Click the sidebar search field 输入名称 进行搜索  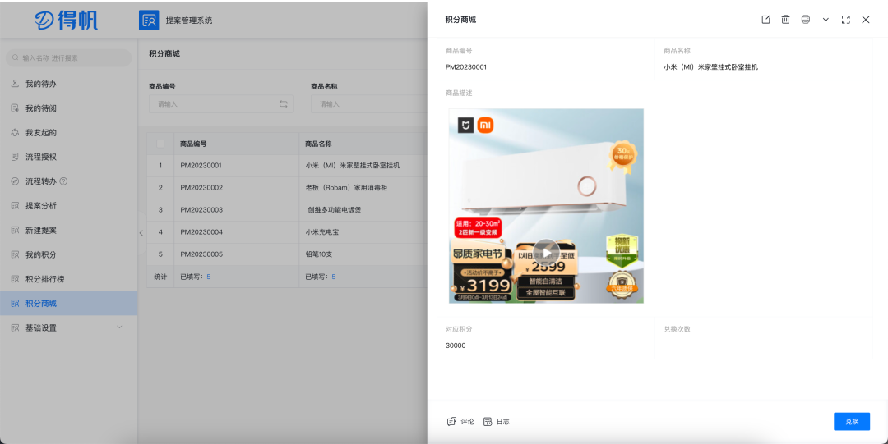point(68,57)
